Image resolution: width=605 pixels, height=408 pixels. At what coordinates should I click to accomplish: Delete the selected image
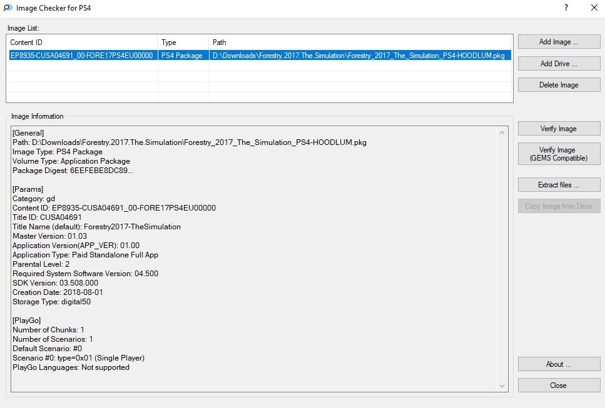559,85
